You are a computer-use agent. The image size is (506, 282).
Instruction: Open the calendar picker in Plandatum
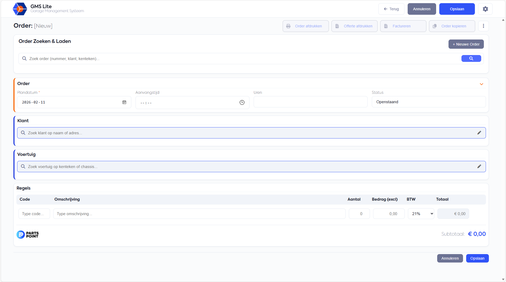coord(124,102)
